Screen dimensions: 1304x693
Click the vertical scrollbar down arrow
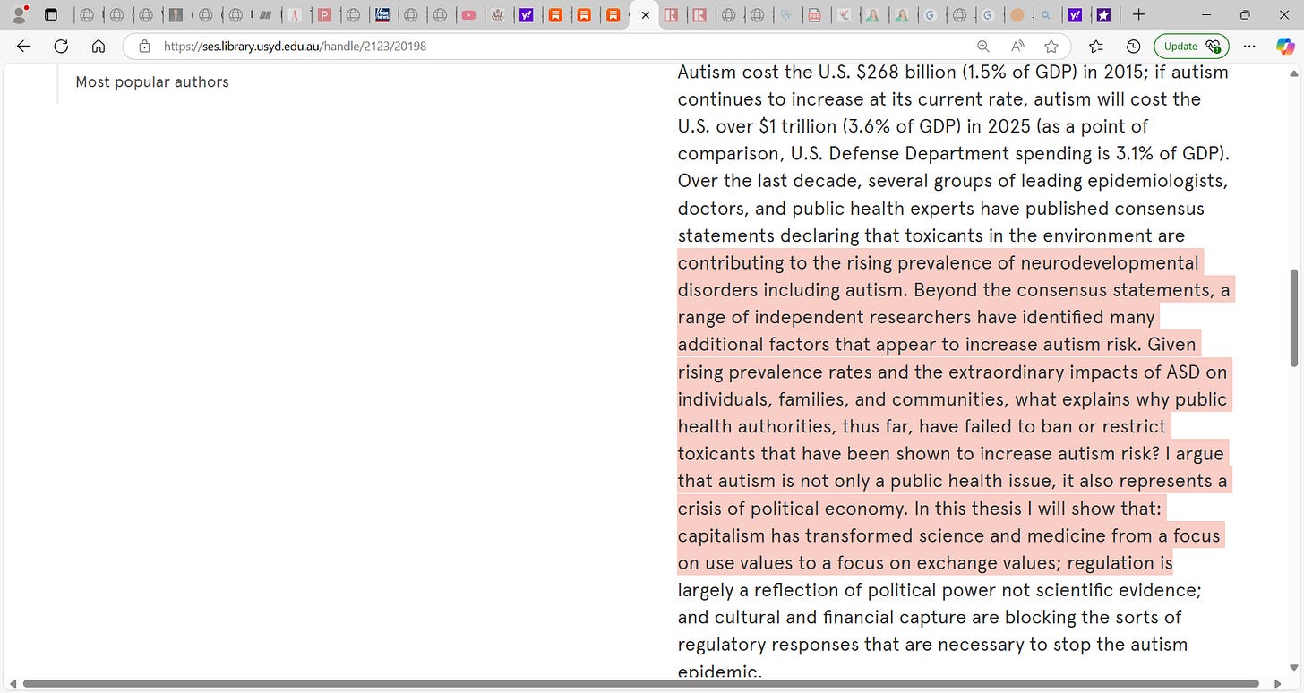coord(1293,668)
